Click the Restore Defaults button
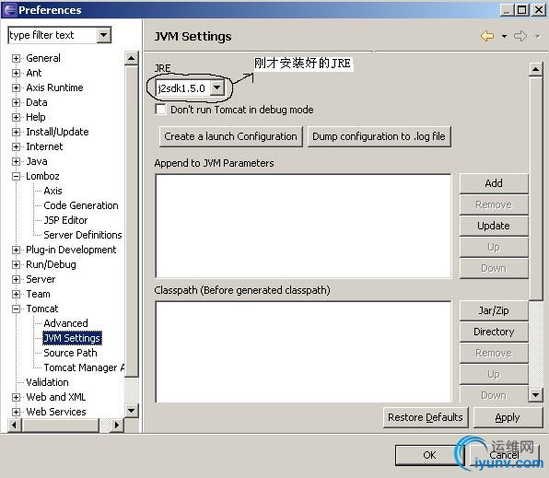This screenshot has height=478, width=549. (x=426, y=417)
